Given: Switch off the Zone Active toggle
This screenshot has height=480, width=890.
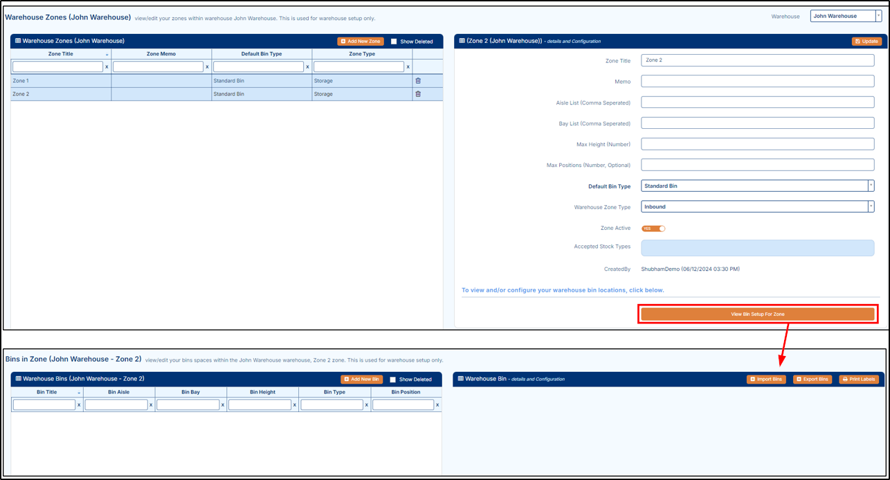Looking at the screenshot, I should pos(653,228).
